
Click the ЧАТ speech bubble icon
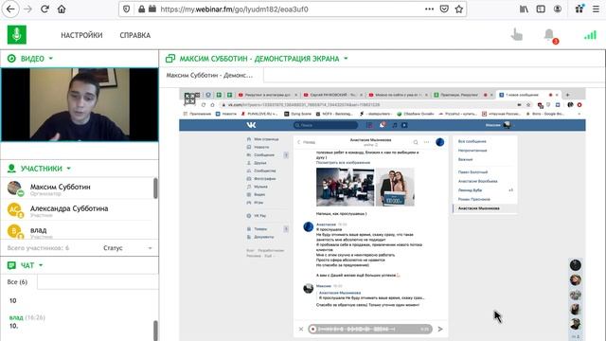coord(11,265)
